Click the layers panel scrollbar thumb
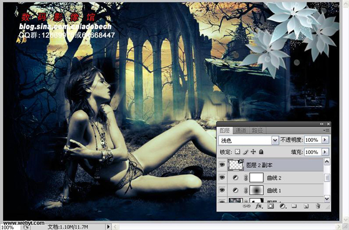This screenshot has width=349, height=230. coord(327,178)
